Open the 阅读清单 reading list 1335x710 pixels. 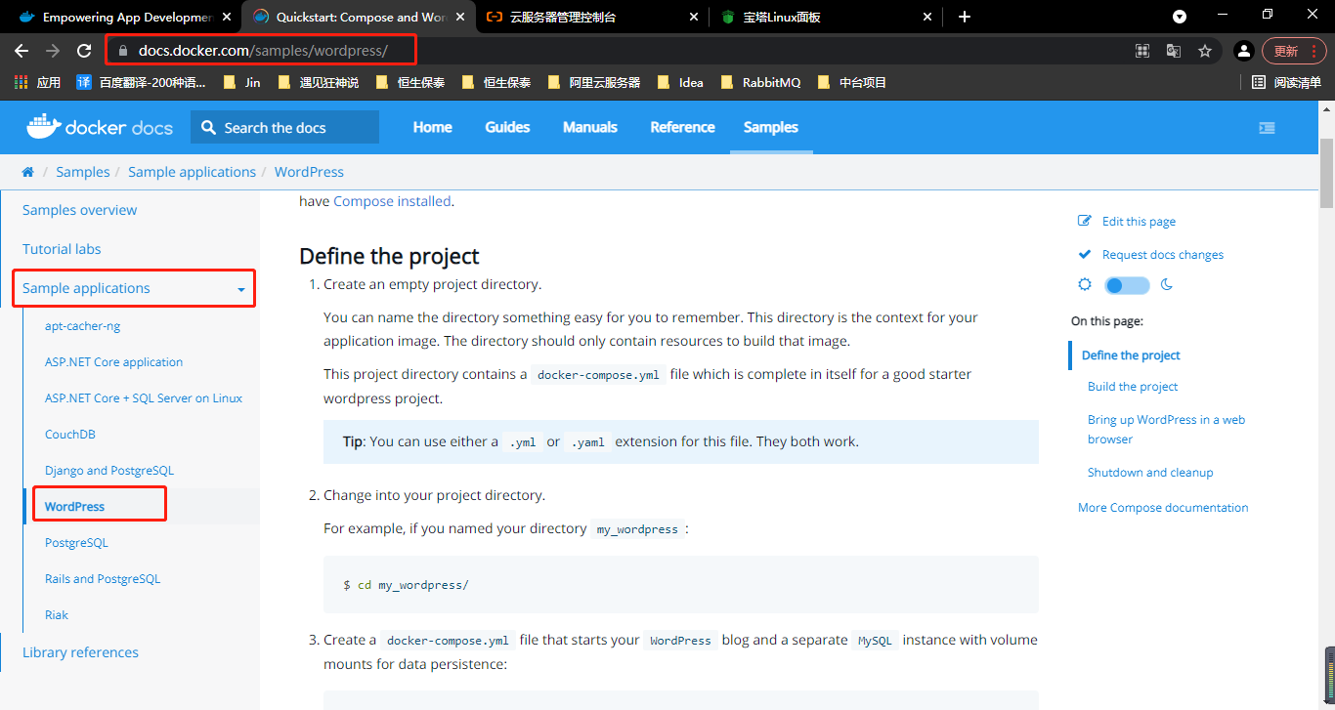pos(1286,83)
